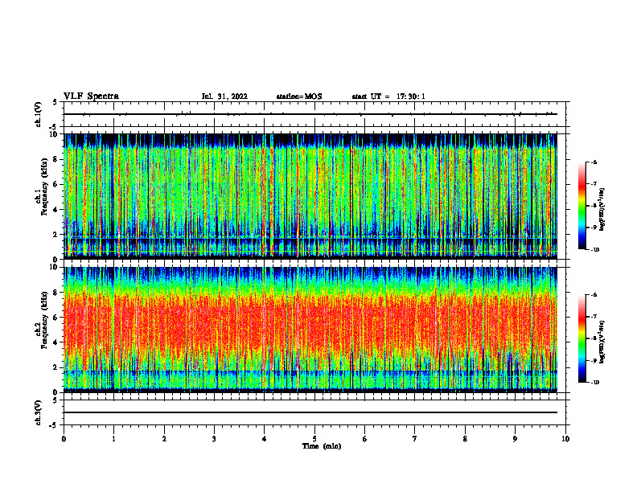The width and height of the screenshot is (637, 492).
Task: Click the "Time (min)" x-axis label
Action: pos(322,446)
